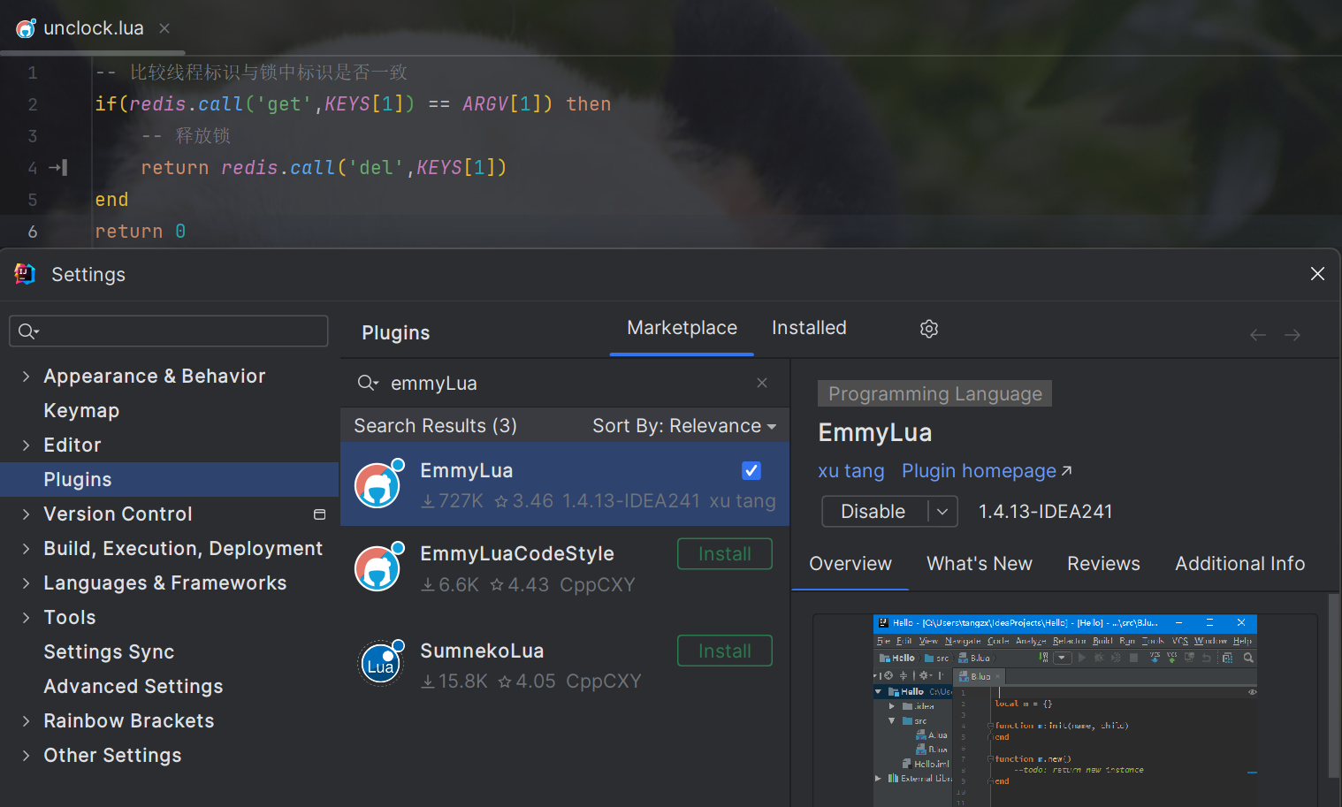Click the IntelliJ logo in Settings title
Image resolution: width=1342 pixels, height=807 pixels.
[x=26, y=274]
